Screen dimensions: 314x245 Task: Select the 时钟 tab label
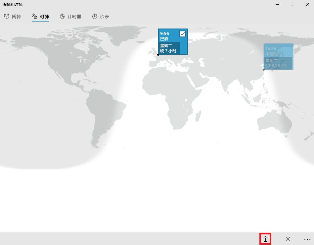(x=44, y=17)
